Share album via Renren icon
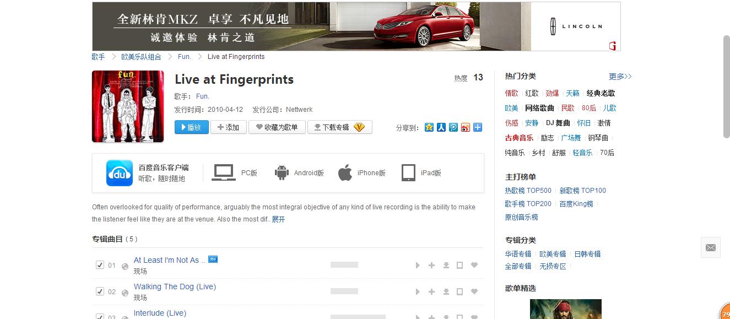Viewport: 730px width, 319px height. click(441, 127)
